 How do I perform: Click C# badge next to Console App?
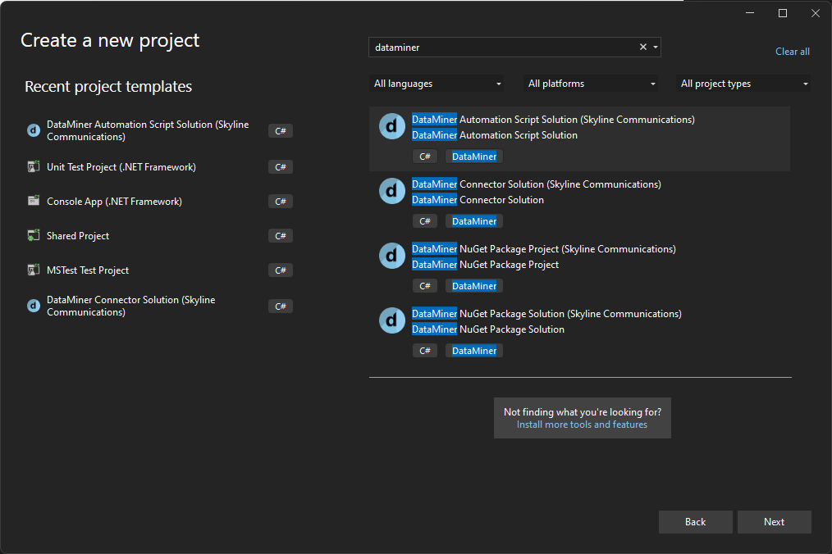pos(281,202)
